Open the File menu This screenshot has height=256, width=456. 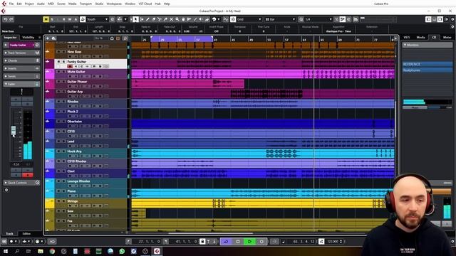point(11,4)
